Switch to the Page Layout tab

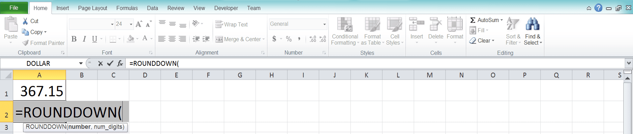[93, 8]
